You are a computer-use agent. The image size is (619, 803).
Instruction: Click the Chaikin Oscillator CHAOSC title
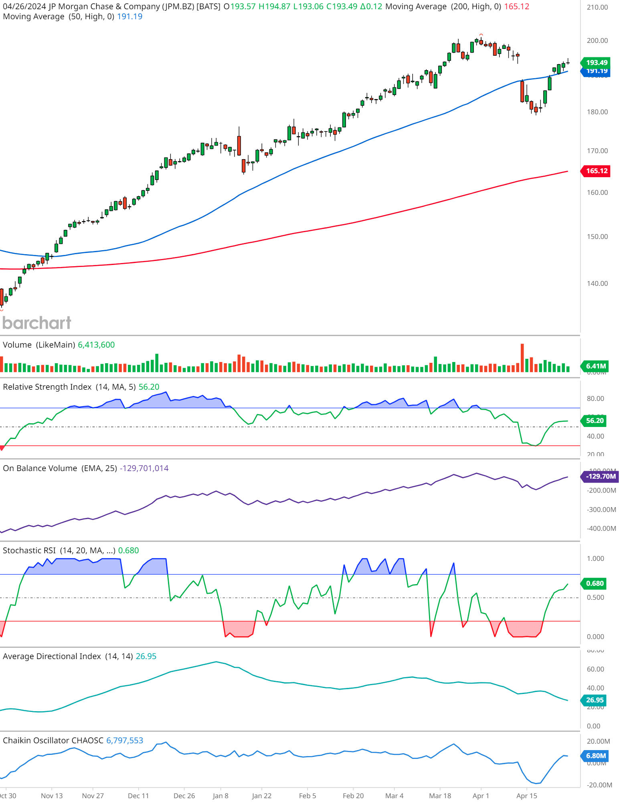pyautogui.click(x=53, y=740)
